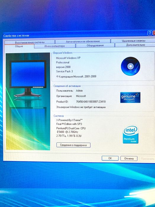Switch to Имя компьютера tab
Image resolution: width=155 pixels, height=207 pixels.
[x=55, y=46]
